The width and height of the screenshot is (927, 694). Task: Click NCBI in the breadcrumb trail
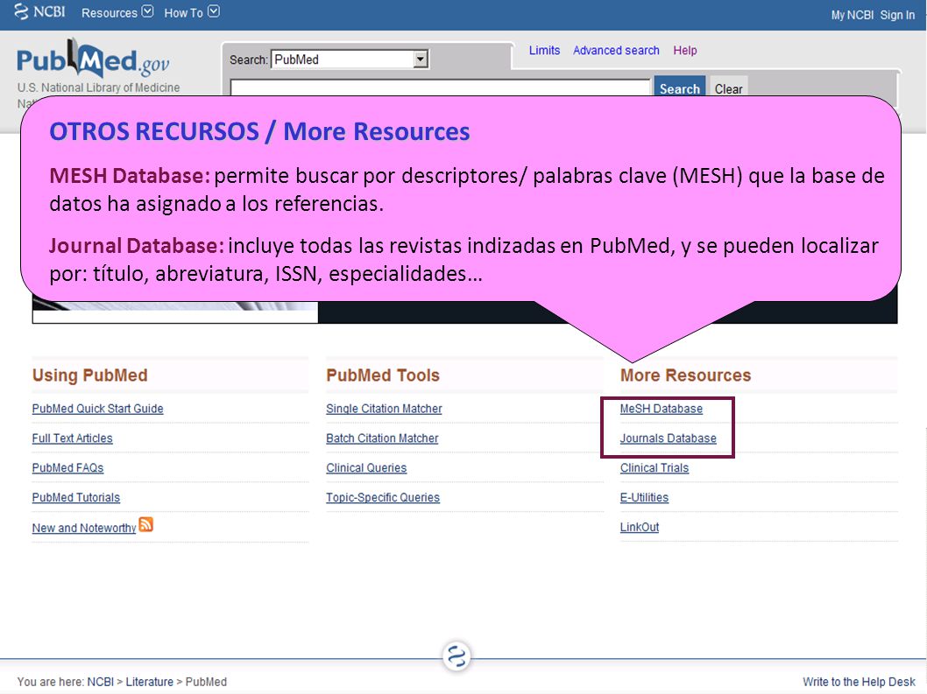[x=100, y=682]
